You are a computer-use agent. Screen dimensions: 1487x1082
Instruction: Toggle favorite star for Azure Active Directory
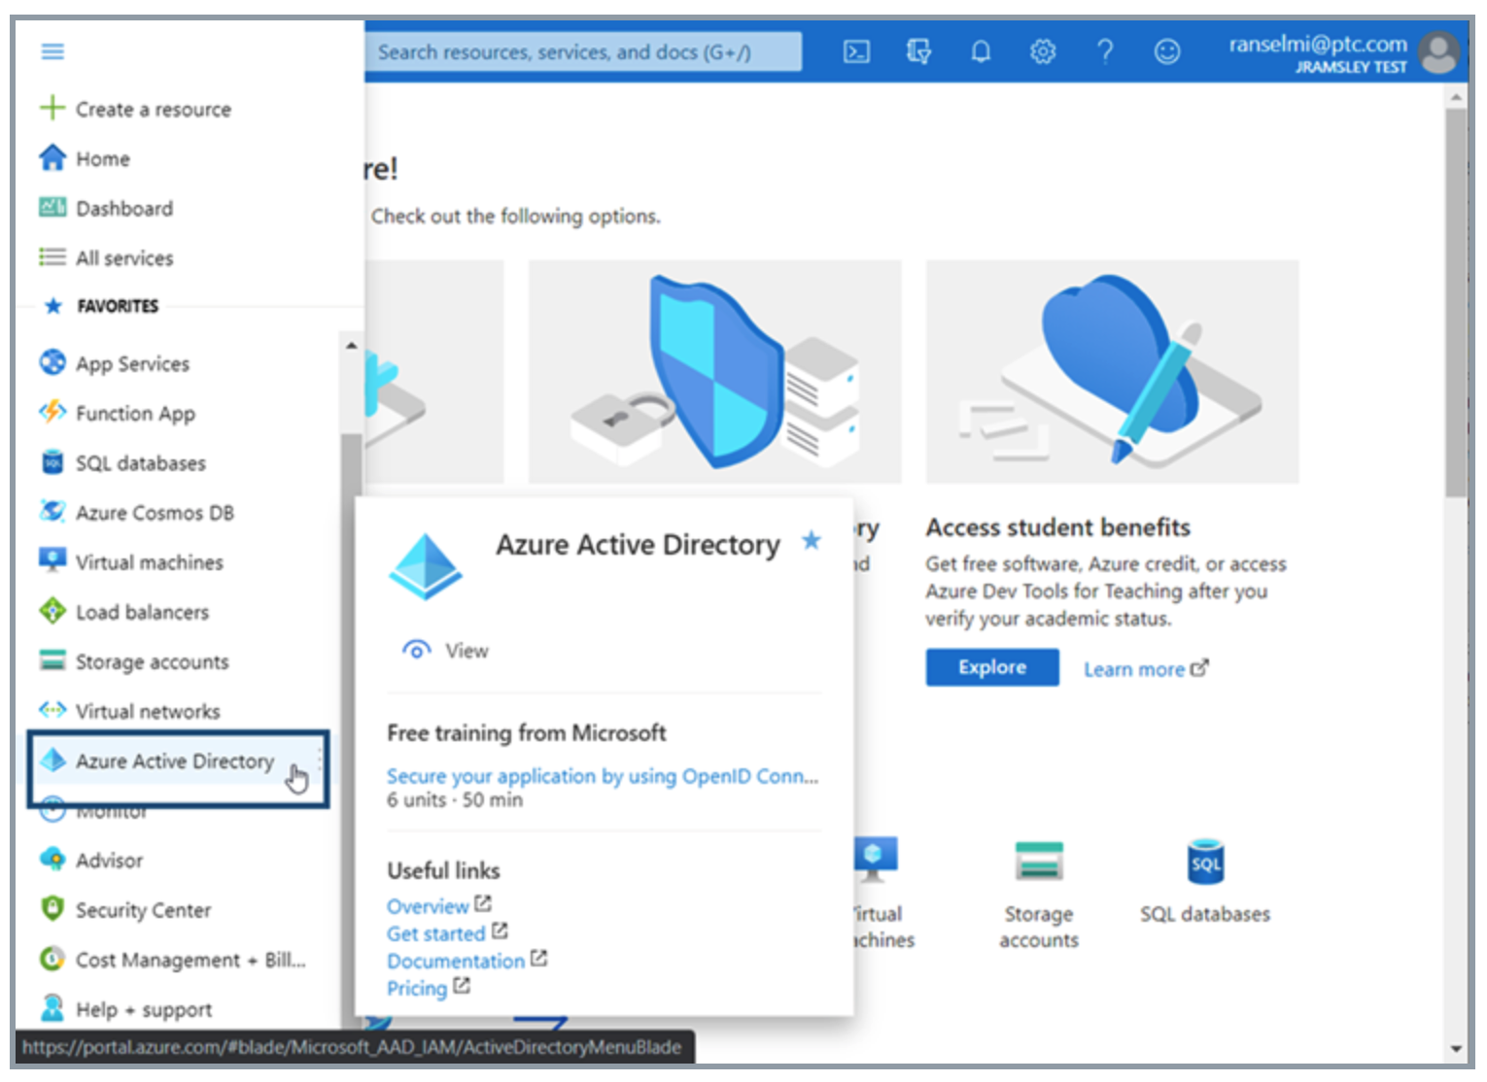click(812, 540)
